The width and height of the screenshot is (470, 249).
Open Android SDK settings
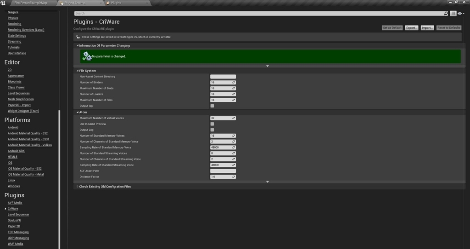pos(16,151)
